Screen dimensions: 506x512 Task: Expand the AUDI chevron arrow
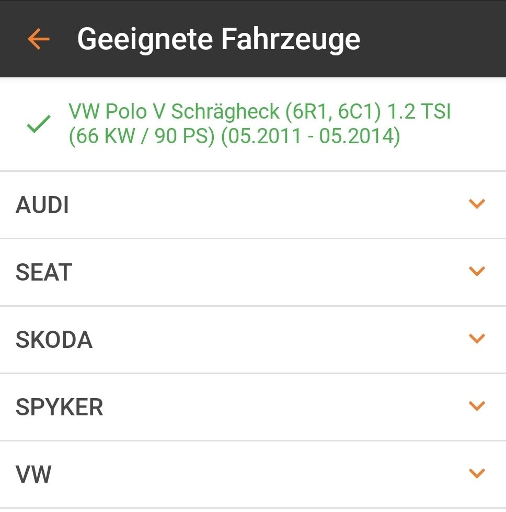point(477,204)
